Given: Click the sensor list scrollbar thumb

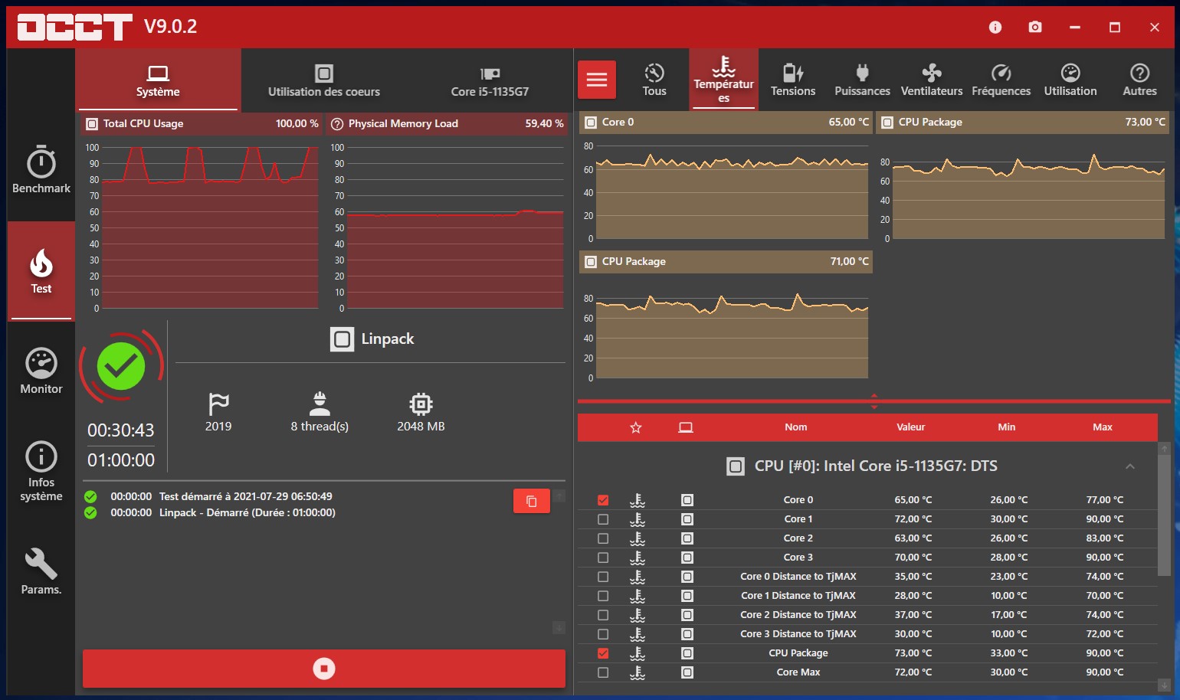Looking at the screenshot, I should (x=1164, y=514).
